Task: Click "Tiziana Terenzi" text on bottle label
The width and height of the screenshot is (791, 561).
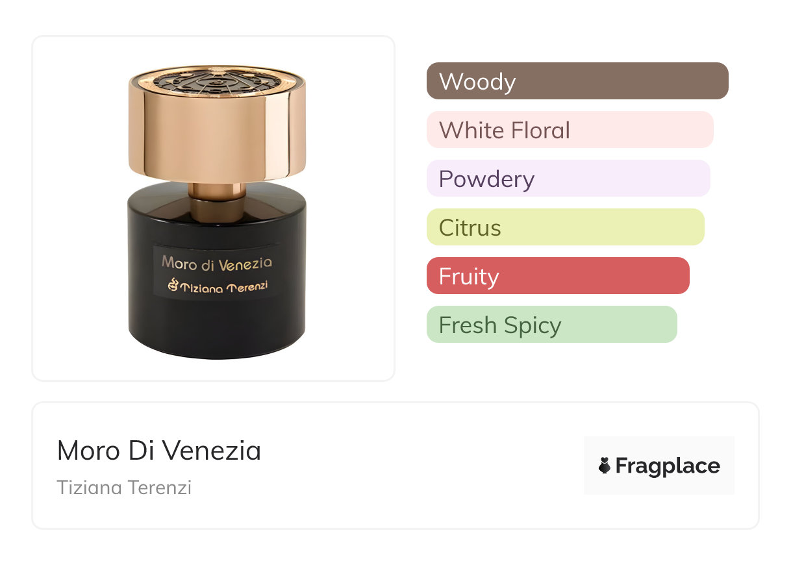Action: click(x=223, y=286)
